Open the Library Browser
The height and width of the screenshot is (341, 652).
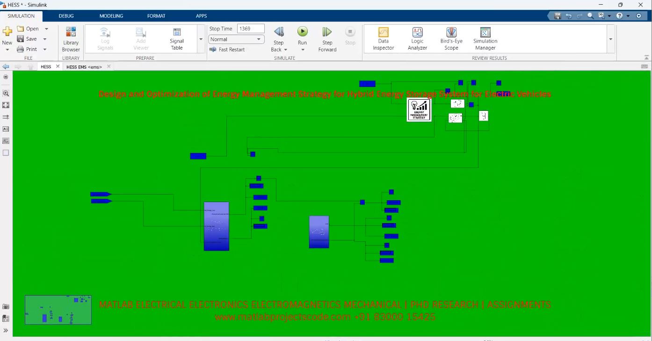coord(70,39)
